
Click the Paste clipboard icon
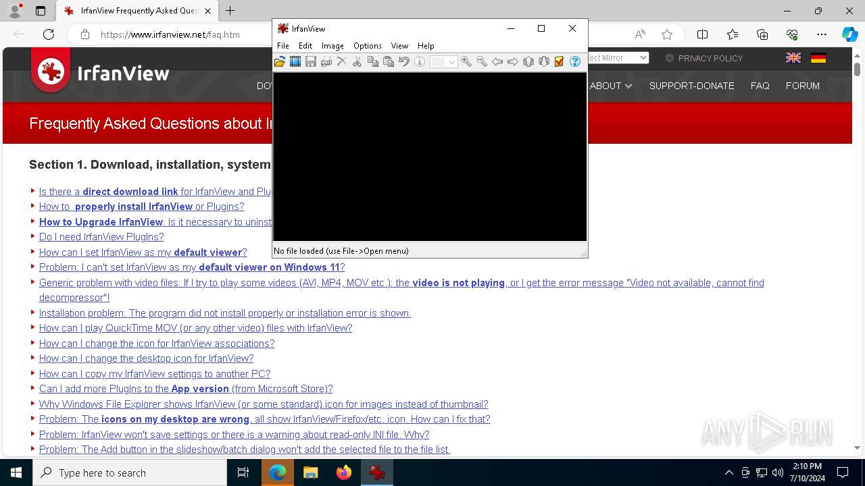pos(389,61)
